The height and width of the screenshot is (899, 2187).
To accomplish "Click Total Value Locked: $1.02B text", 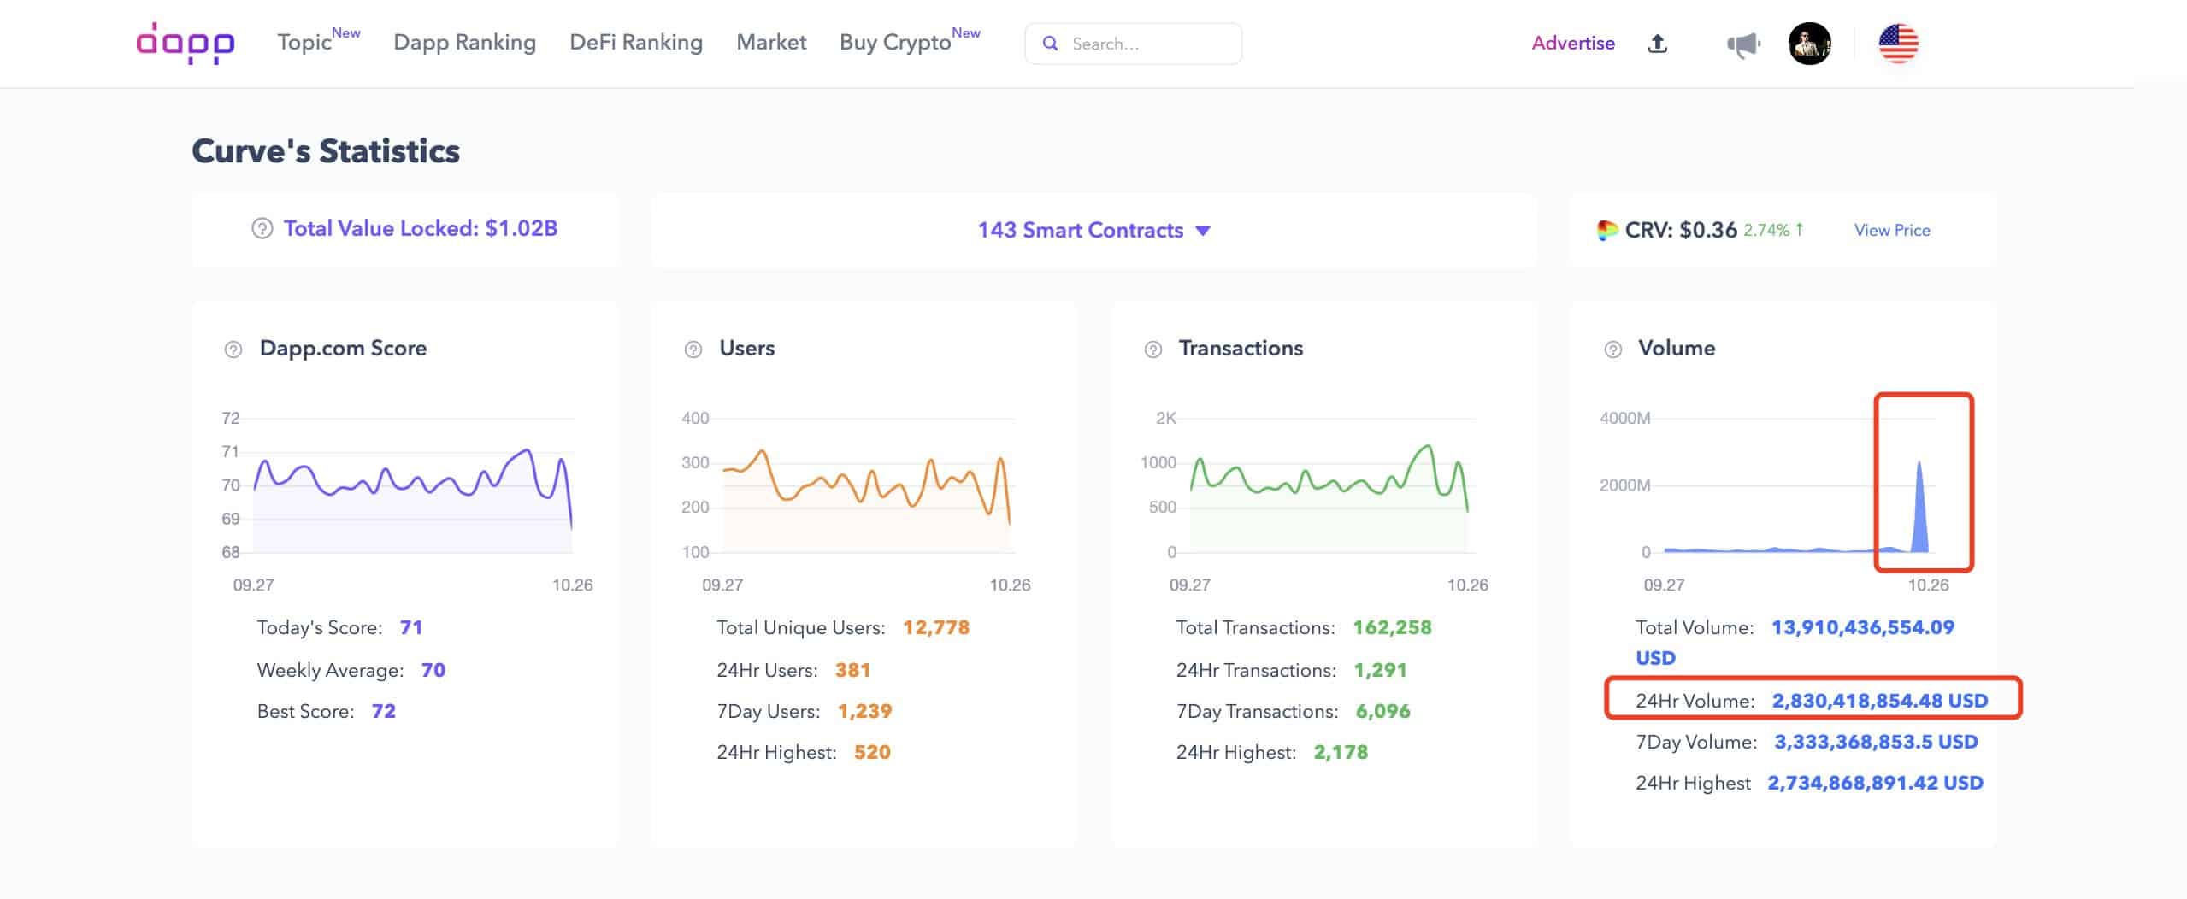I will coord(421,228).
